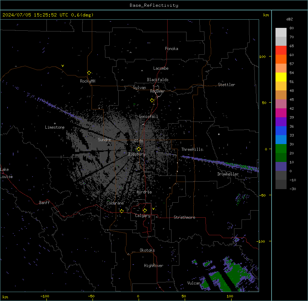This screenshot has height=301, width=308.
Task: Click the yellow diamond marker south of RedDeer
Action: coord(152,100)
